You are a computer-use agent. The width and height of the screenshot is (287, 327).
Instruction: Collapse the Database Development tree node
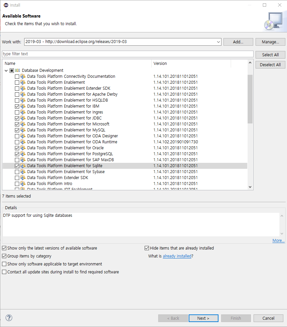coord(6,70)
